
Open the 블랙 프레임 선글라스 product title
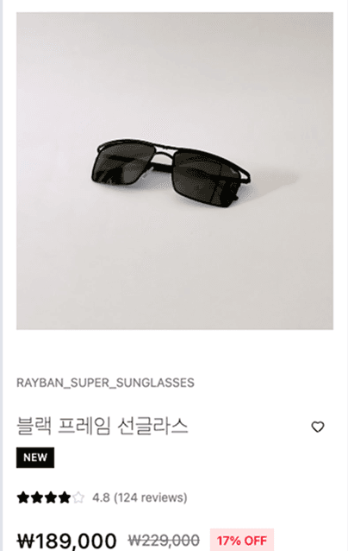103,426
